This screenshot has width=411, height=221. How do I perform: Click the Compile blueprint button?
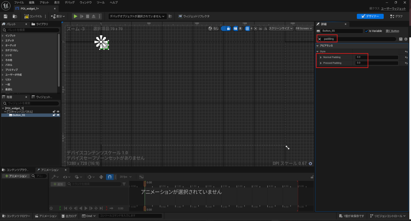(x=34, y=16)
